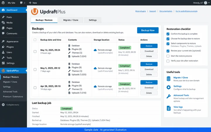Click the Plugins icon in Apr 28 backup contents
The width and height of the screenshot is (211, 132).
point(69,86)
